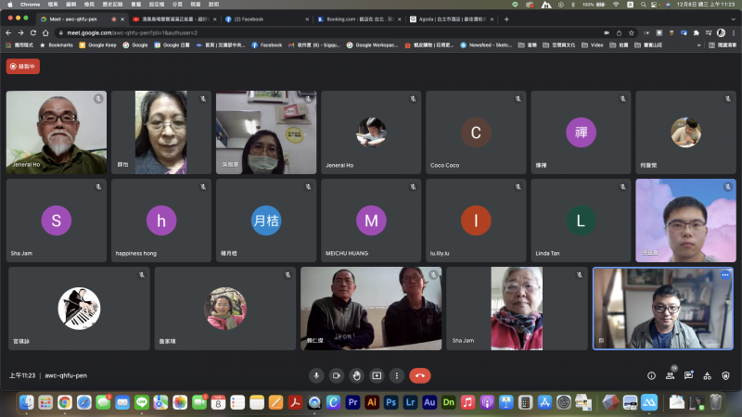Show the participants list panel
Viewport: 742px width, 417px height.
671,375
